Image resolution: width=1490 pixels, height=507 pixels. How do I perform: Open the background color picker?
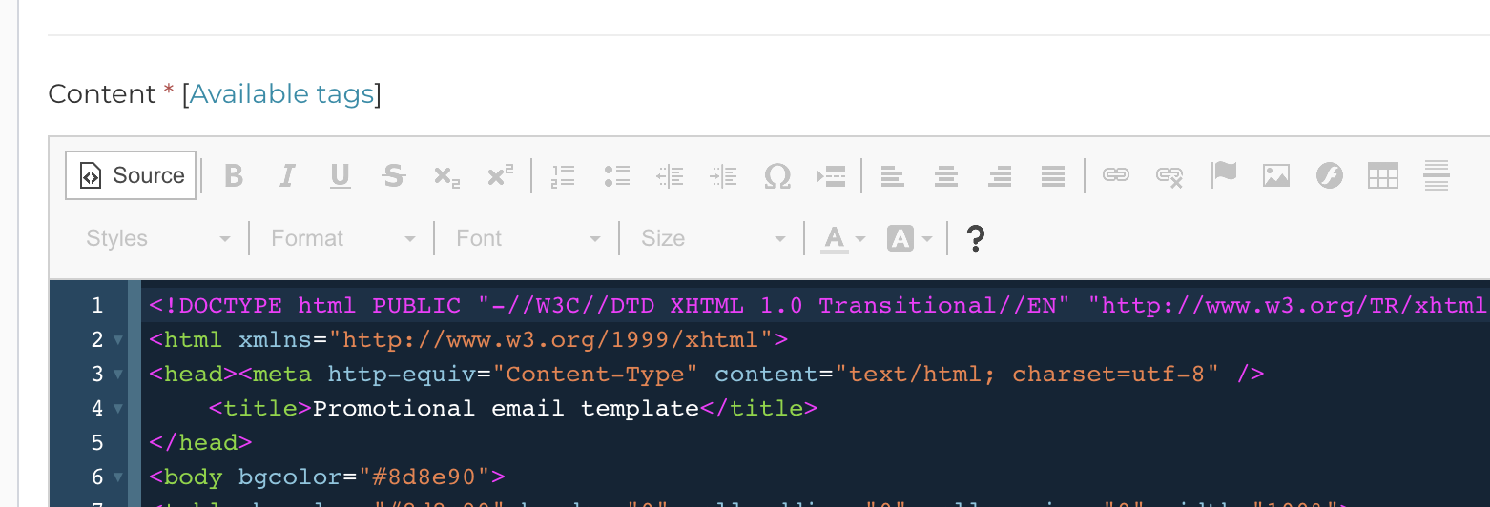tap(910, 238)
